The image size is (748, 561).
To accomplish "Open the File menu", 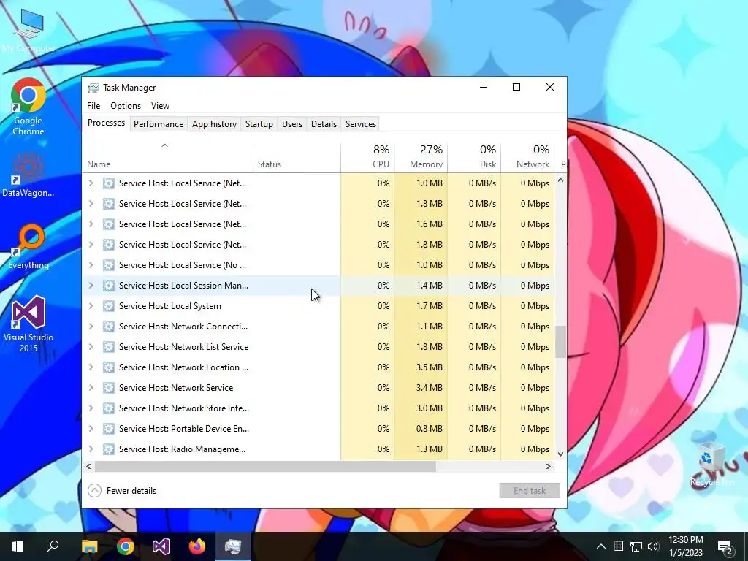I will coord(93,106).
